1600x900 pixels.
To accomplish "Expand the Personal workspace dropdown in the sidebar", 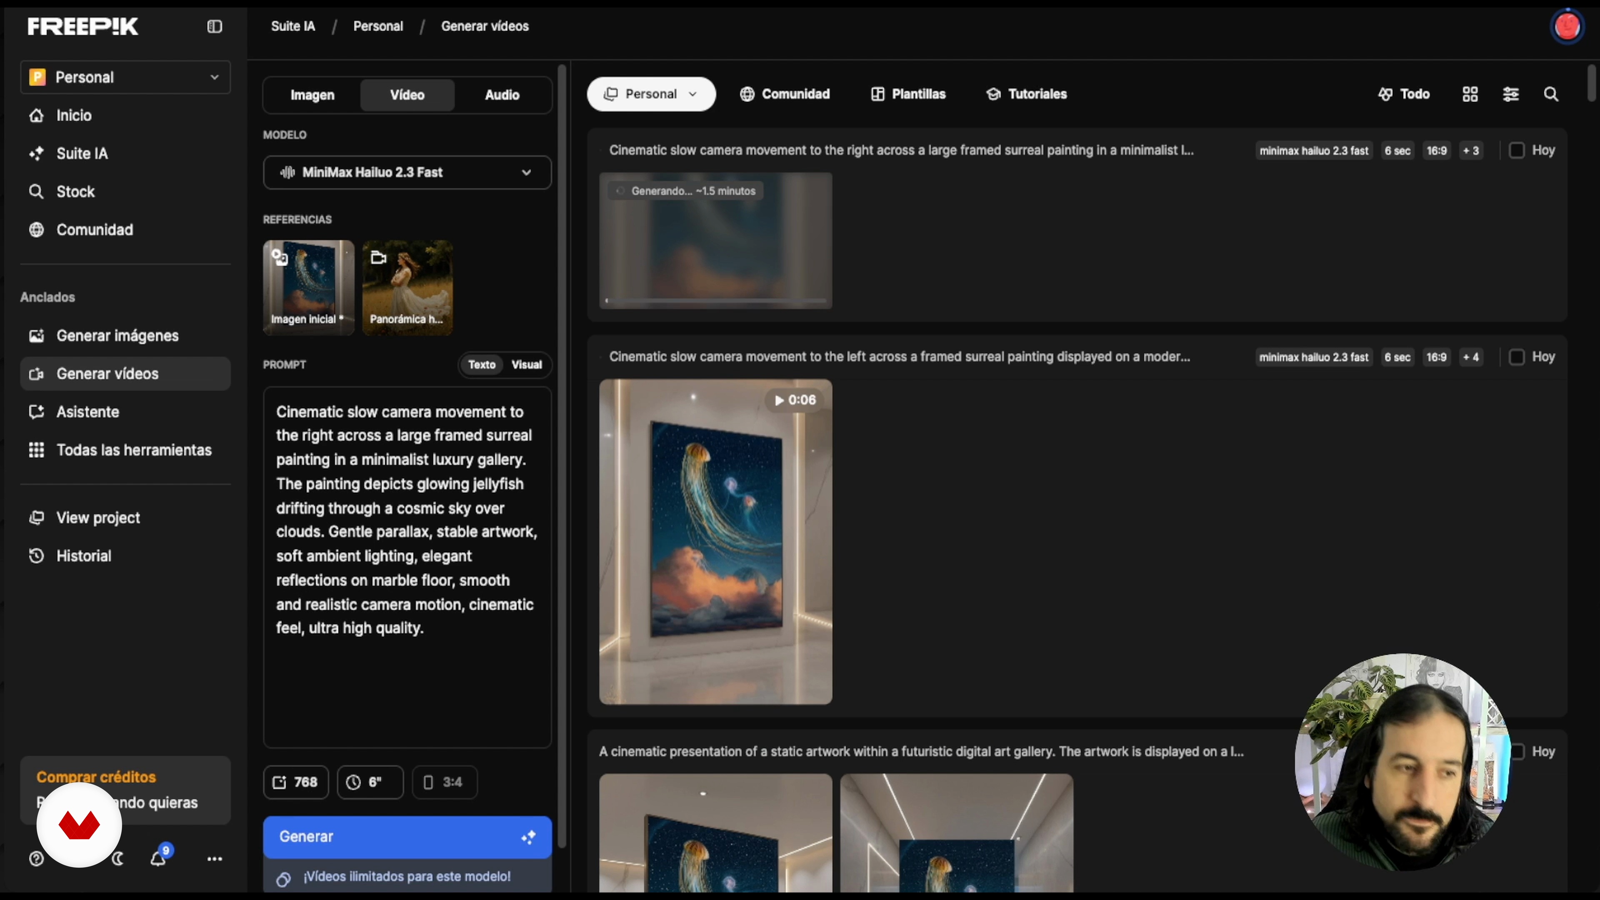I will [125, 77].
